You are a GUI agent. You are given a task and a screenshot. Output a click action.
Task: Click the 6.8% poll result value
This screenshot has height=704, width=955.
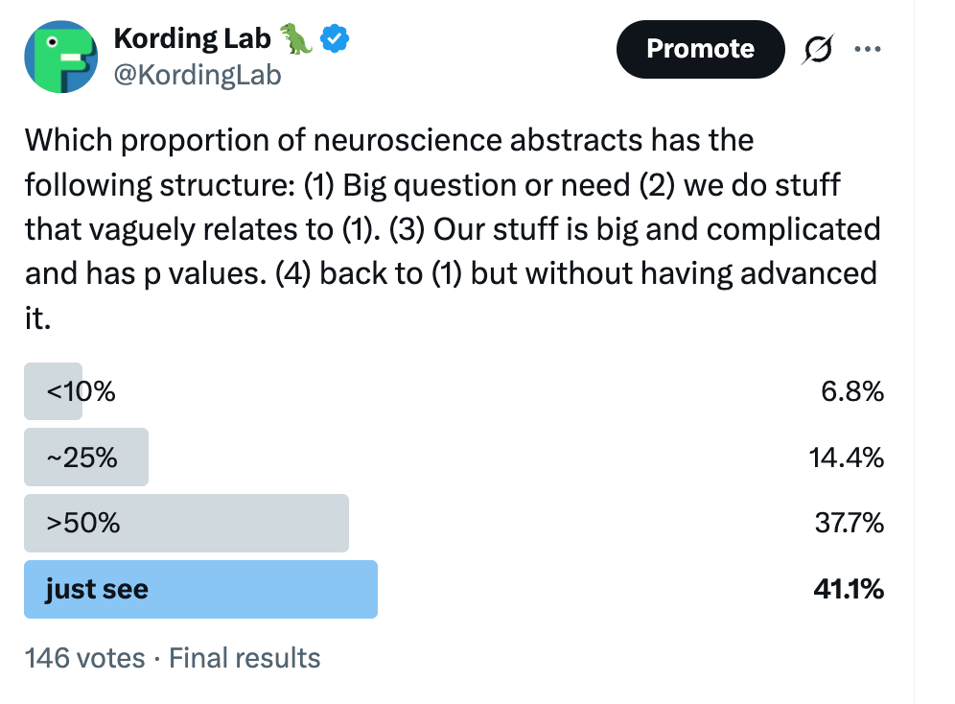pos(852,391)
